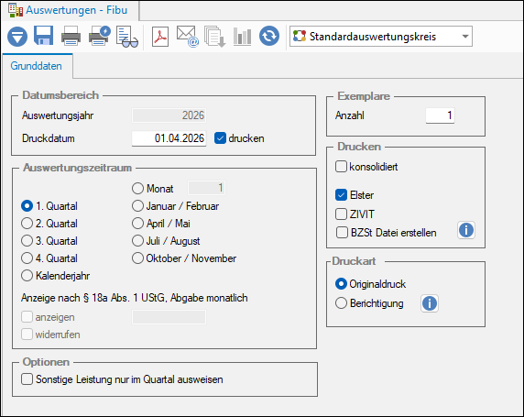The image size is (524, 417).
Task: Uncheck the drucken checkbox
Action: click(x=220, y=138)
